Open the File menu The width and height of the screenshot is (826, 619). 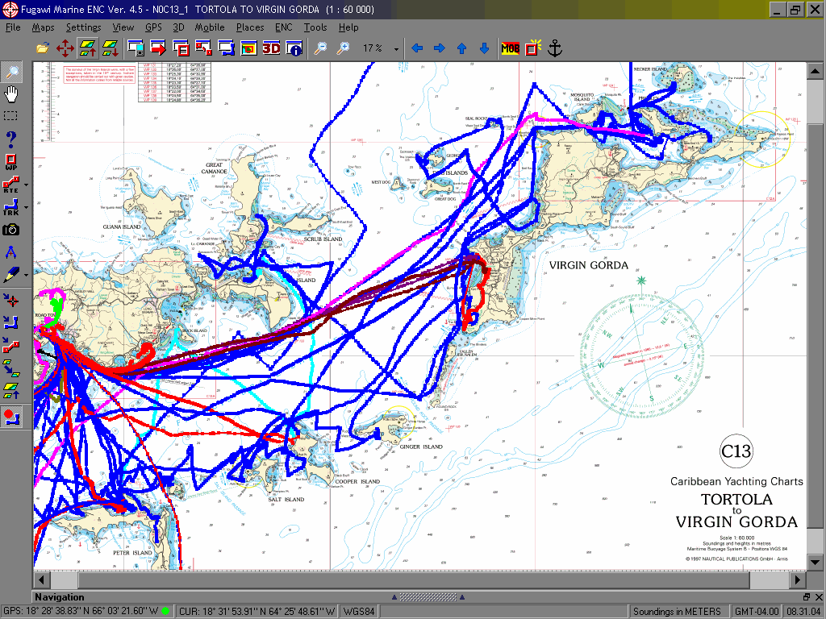[x=13, y=27]
